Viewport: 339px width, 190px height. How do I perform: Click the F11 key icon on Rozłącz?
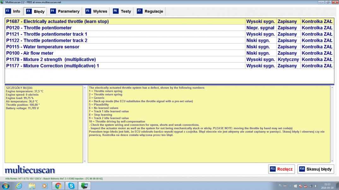coord(273,169)
